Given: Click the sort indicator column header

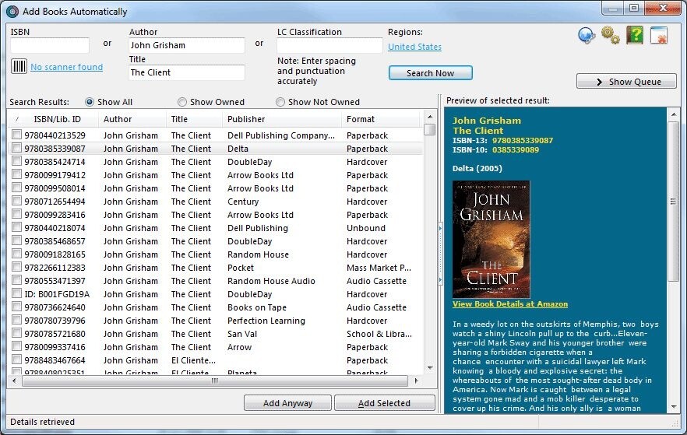Looking at the screenshot, I should [17, 119].
